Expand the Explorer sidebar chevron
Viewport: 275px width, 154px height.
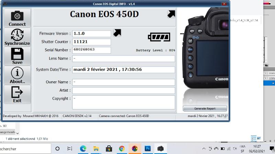tap(18, 133)
